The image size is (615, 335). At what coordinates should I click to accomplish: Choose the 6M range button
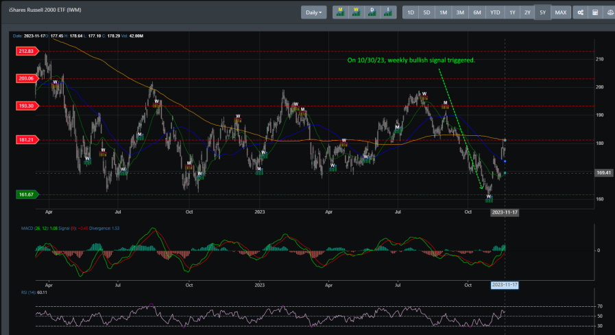click(477, 12)
